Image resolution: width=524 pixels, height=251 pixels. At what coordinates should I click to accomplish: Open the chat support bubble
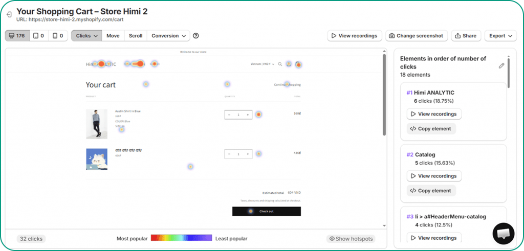504,234
